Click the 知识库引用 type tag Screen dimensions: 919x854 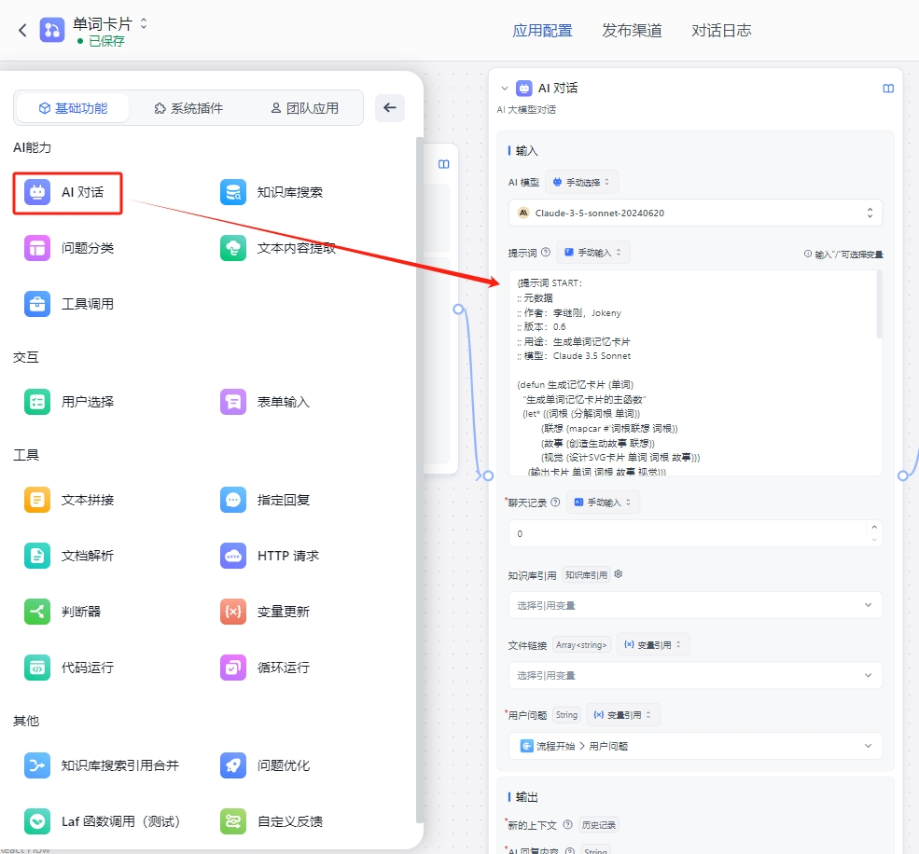(586, 575)
